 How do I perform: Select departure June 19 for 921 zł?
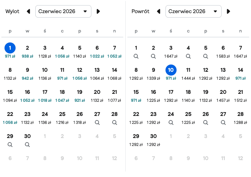80,96
